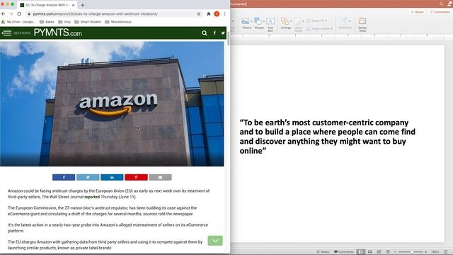Screen dimensions: 453x255
Task: Insert a Text Box in PowerPoint
Action: 270,24
